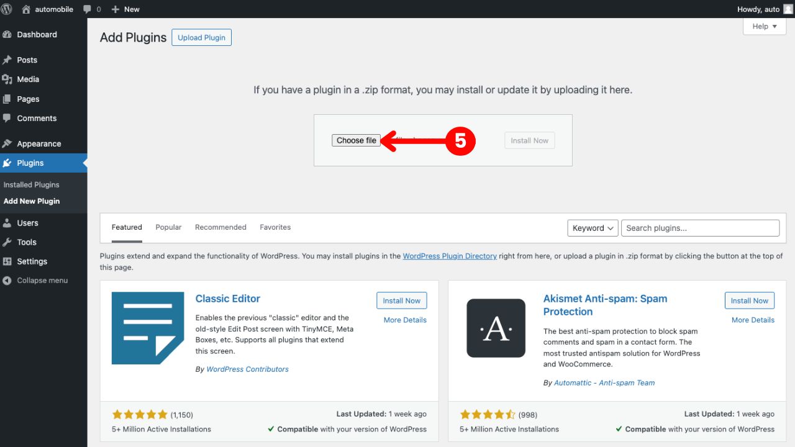The image size is (795, 447).
Task: Expand the Help dropdown tab
Action: point(765,27)
